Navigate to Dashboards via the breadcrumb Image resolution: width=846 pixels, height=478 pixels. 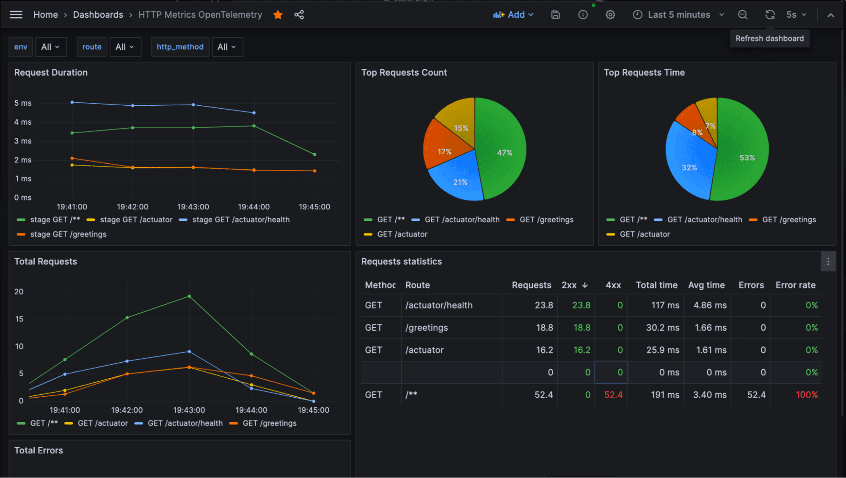[98, 14]
